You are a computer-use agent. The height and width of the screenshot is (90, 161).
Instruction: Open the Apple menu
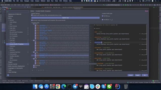pos(2,1)
